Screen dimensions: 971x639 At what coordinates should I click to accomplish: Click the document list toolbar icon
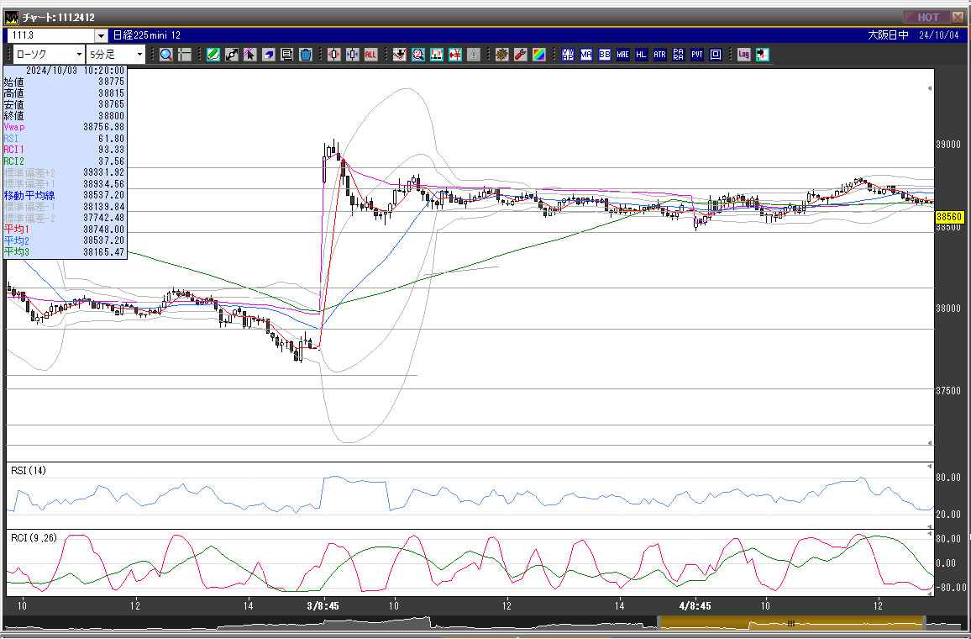(286, 55)
